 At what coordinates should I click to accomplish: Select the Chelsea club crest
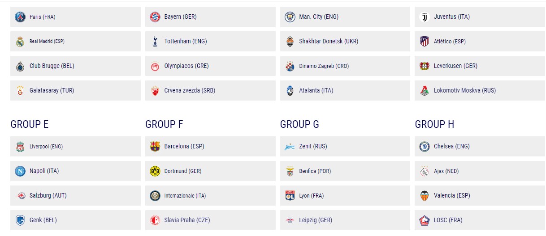click(424, 147)
